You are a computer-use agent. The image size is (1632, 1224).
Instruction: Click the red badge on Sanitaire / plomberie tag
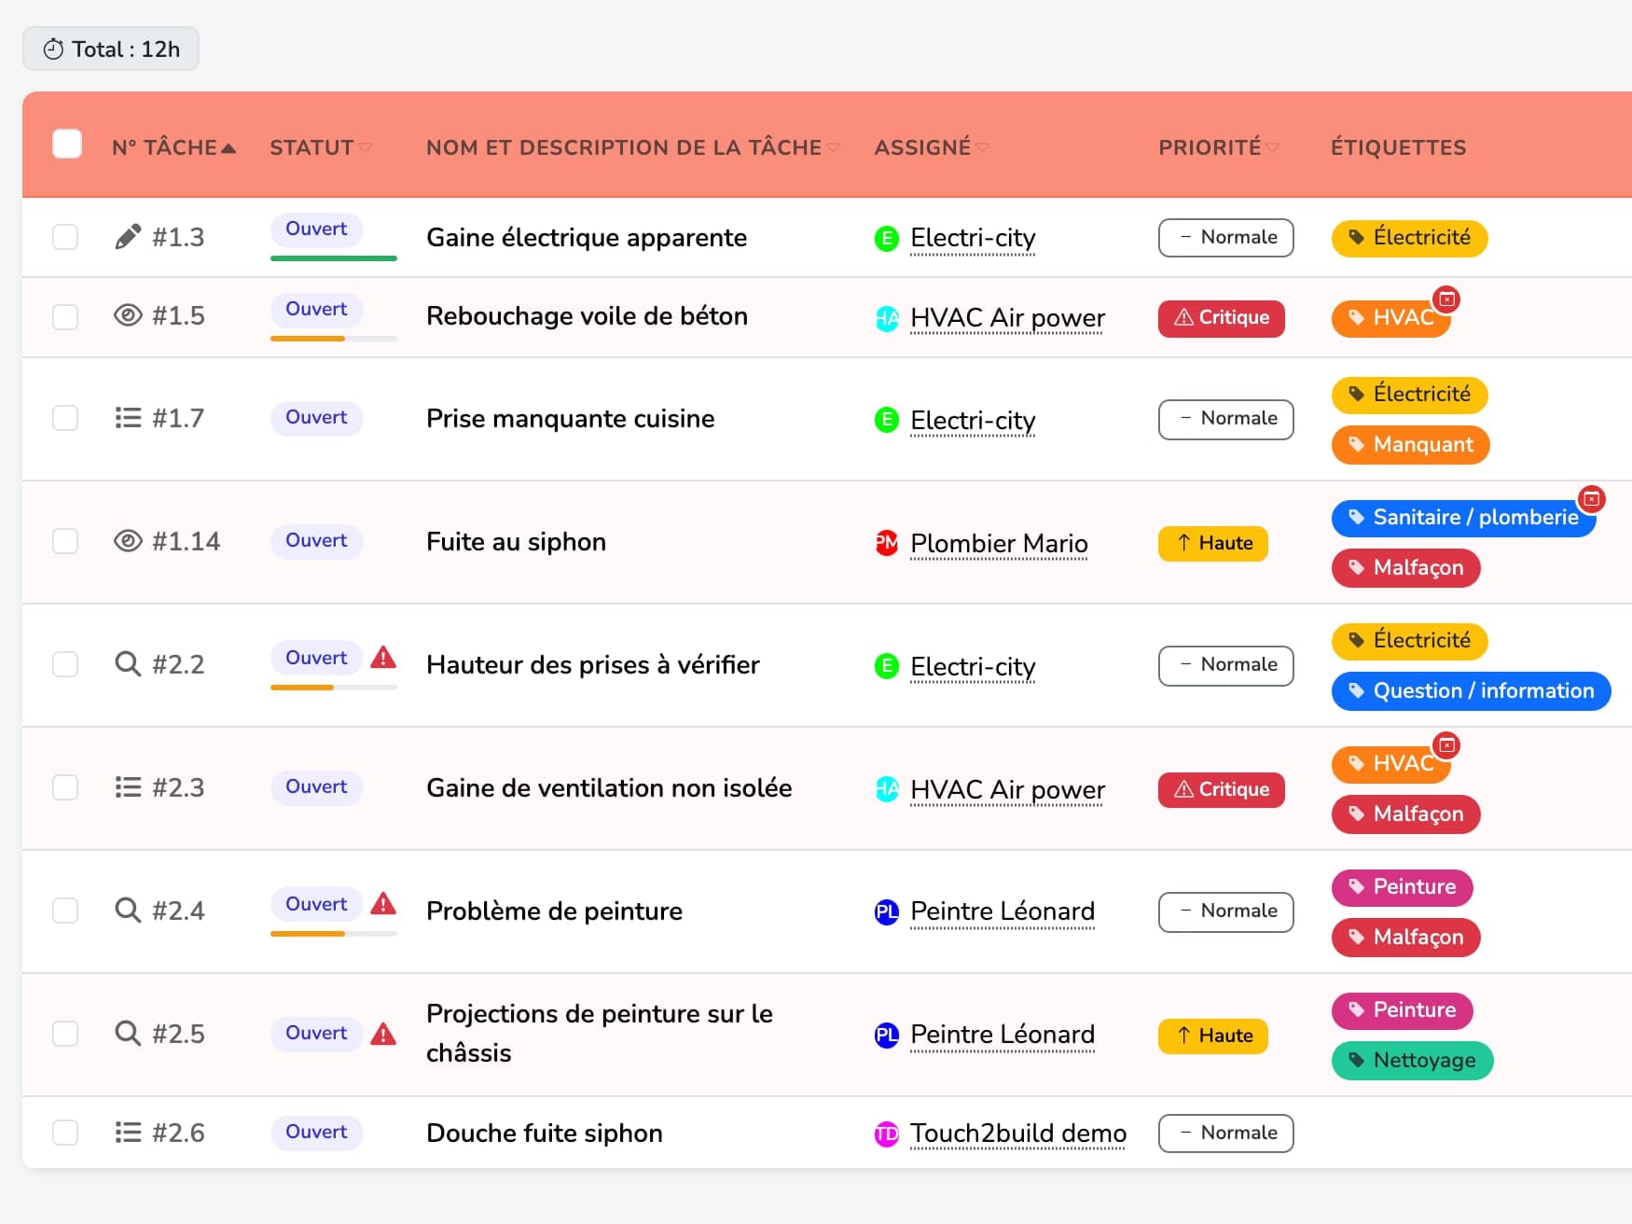tap(1592, 499)
